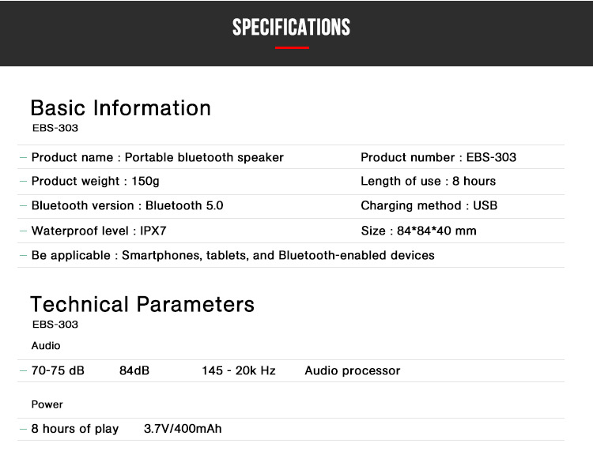The image size is (593, 462).
Task: Select the Technical Parameters heading
Action: (x=142, y=304)
